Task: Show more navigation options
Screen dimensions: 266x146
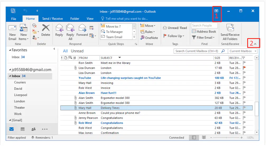Action: 45,129
